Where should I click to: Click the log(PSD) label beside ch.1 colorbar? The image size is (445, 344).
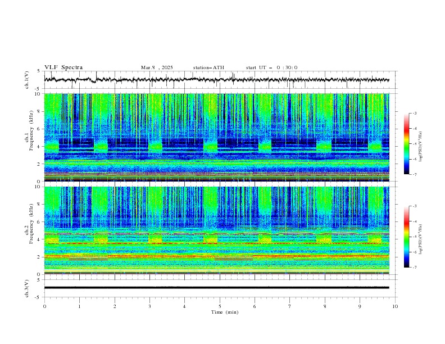420,147
